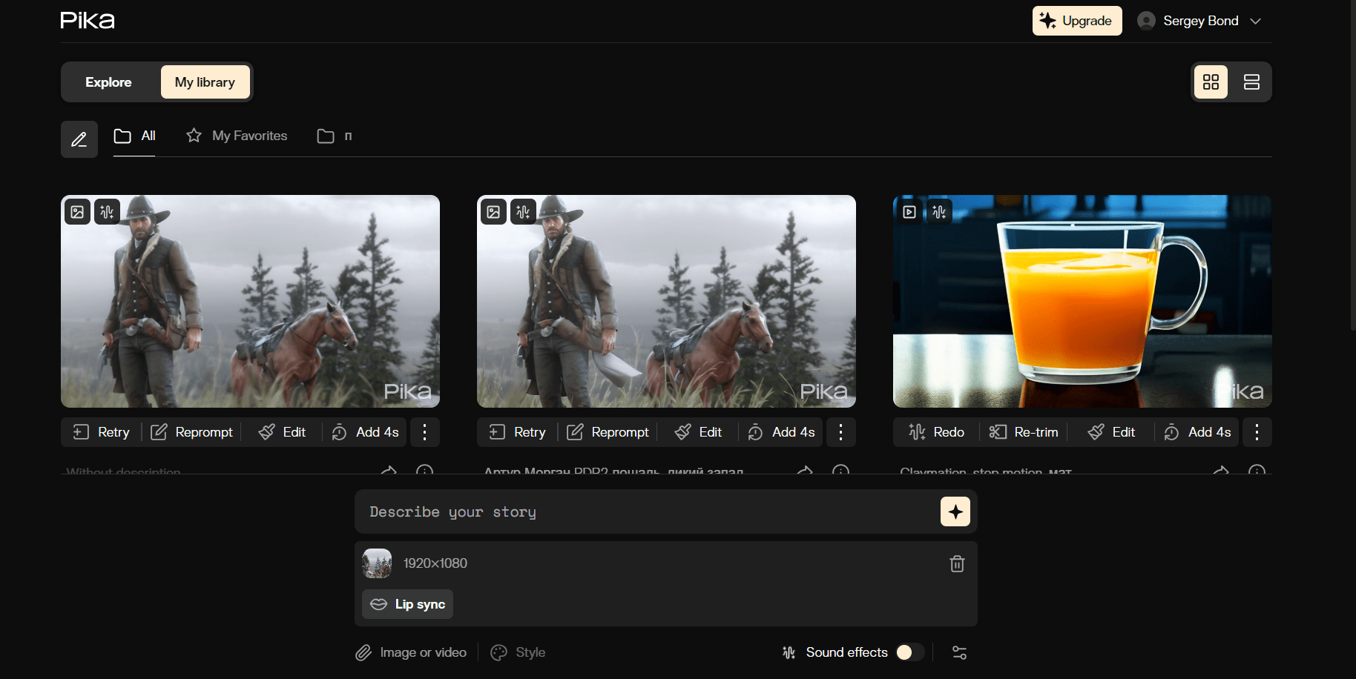The height and width of the screenshot is (679, 1356).
Task: Open the All folder tab
Action: tap(134, 136)
